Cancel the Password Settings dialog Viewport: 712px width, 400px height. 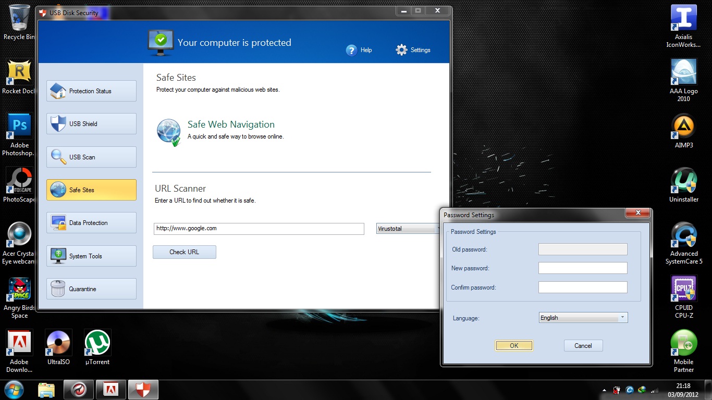[x=583, y=346]
